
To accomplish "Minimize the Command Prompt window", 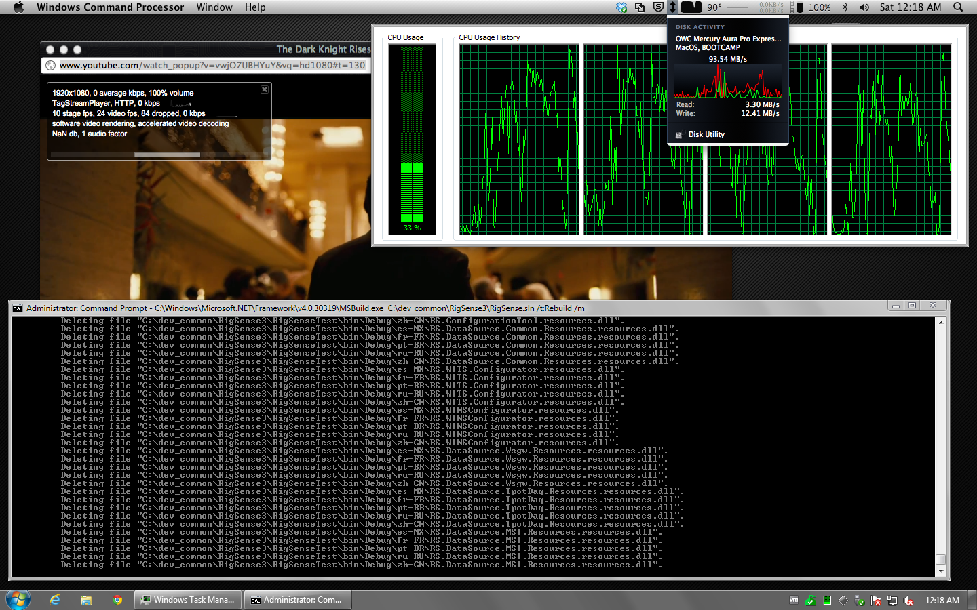I will coord(896,306).
